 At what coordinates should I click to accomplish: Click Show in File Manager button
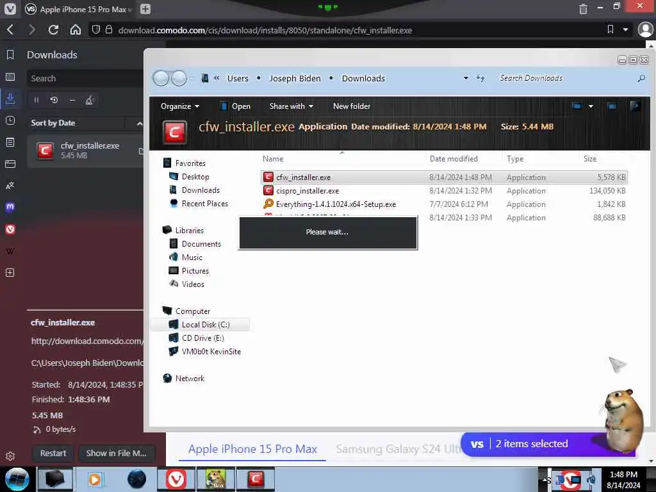pyautogui.click(x=117, y=453)
